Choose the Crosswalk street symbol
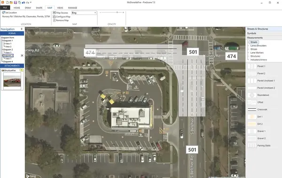 coord(252,109)
